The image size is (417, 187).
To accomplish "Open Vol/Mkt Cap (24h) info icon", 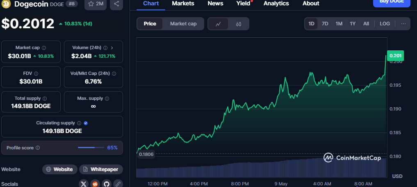I will (114, 74).
